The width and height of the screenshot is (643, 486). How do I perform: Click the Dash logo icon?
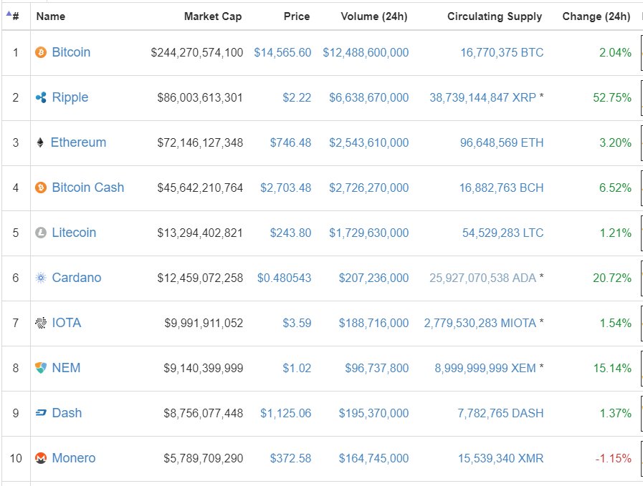pyautogui.click(x=41, y=413)
